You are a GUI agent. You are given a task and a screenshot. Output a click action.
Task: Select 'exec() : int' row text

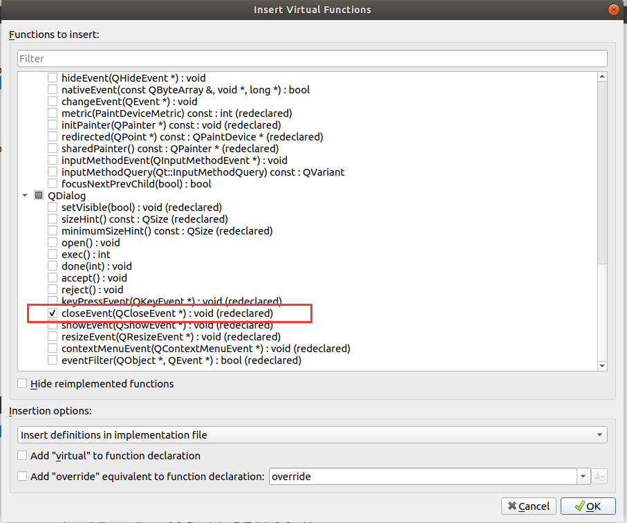[86, 255]
